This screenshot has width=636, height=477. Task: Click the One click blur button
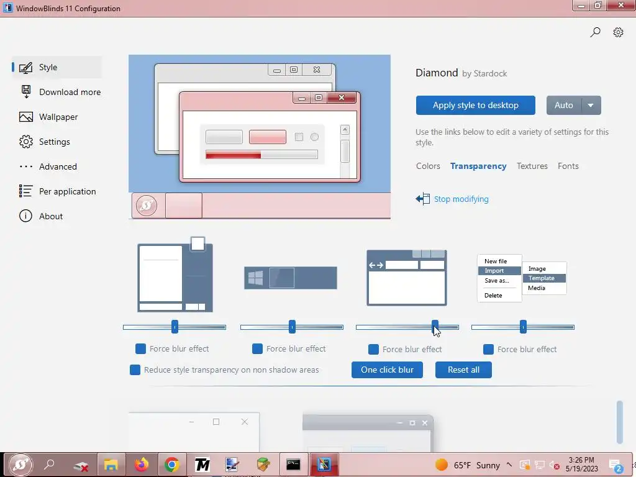(x=387, y=370)
